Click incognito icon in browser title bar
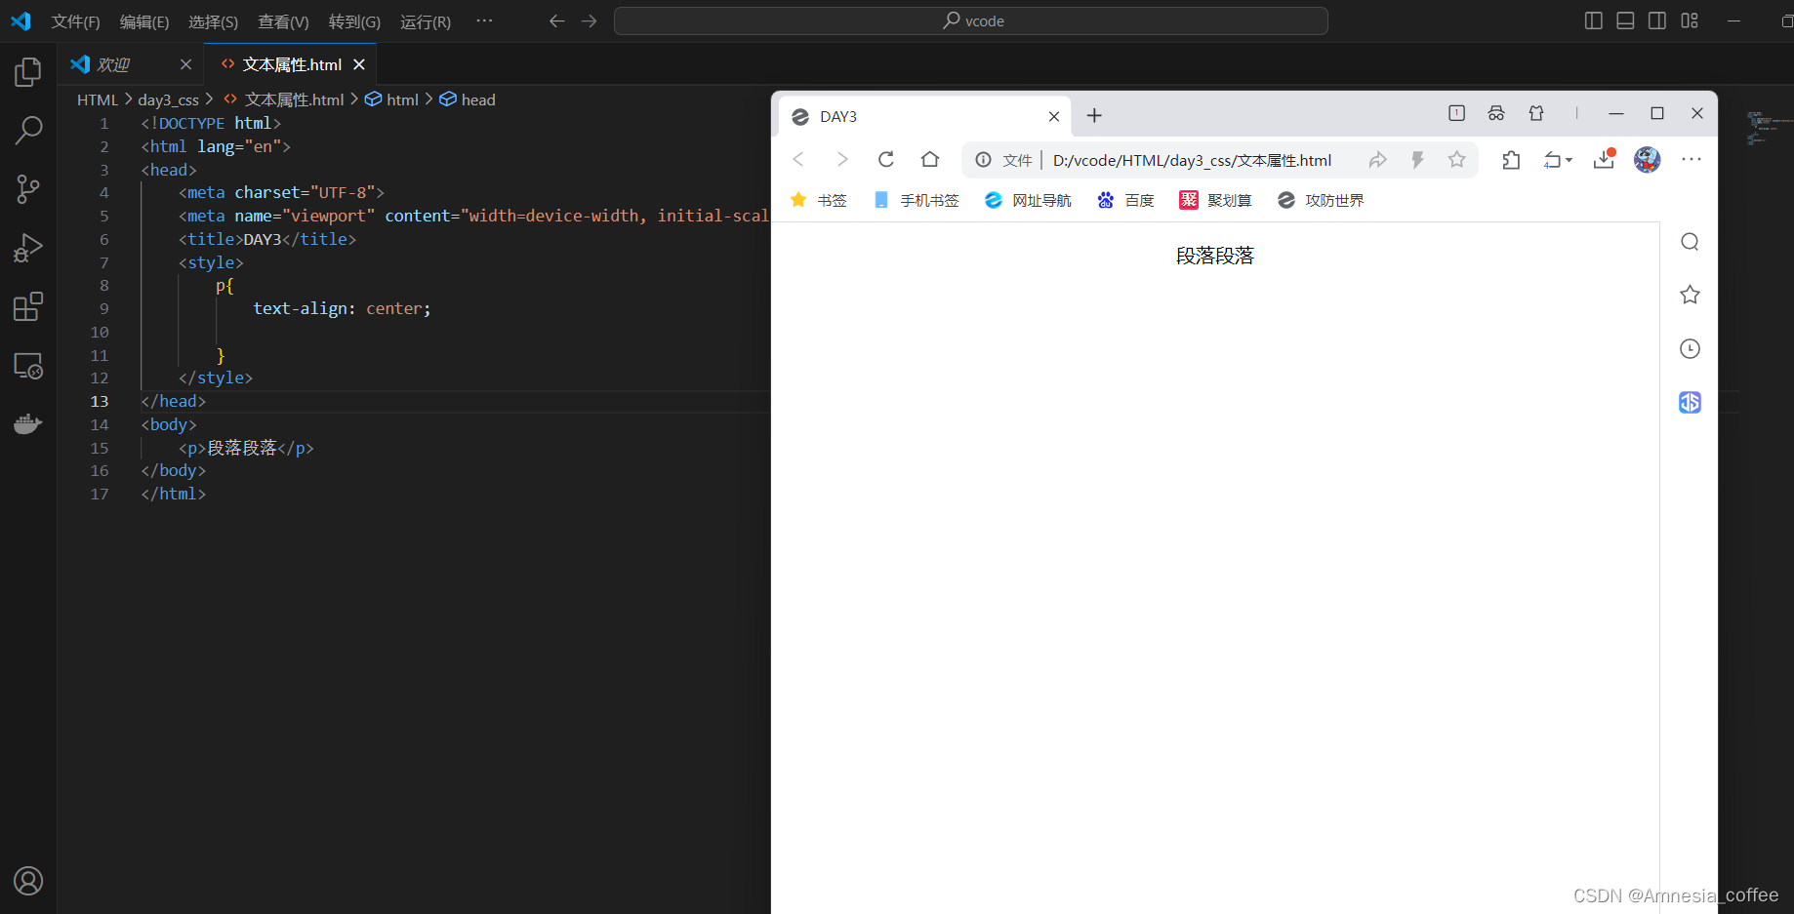Viewport: 1794px width, 914px height. [1496, 113]
